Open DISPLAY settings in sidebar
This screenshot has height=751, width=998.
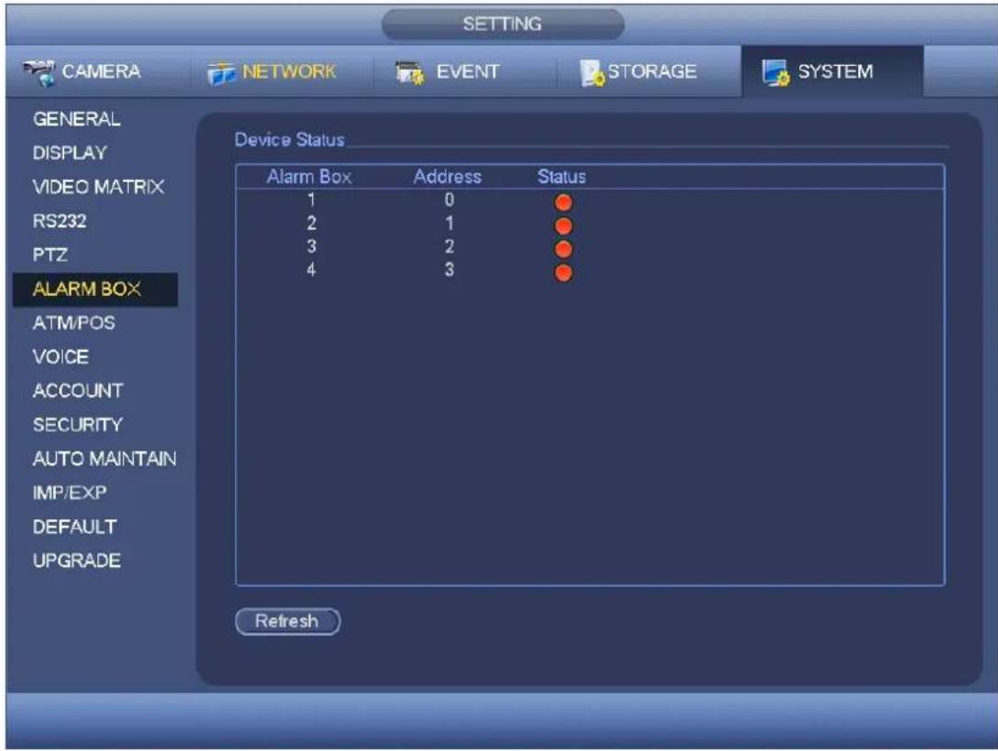tap(70, 153)
